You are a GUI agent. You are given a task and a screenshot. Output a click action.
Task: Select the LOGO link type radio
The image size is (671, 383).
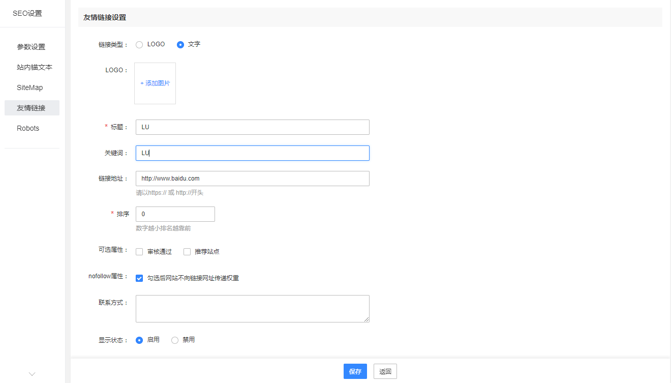pos(139,45)
